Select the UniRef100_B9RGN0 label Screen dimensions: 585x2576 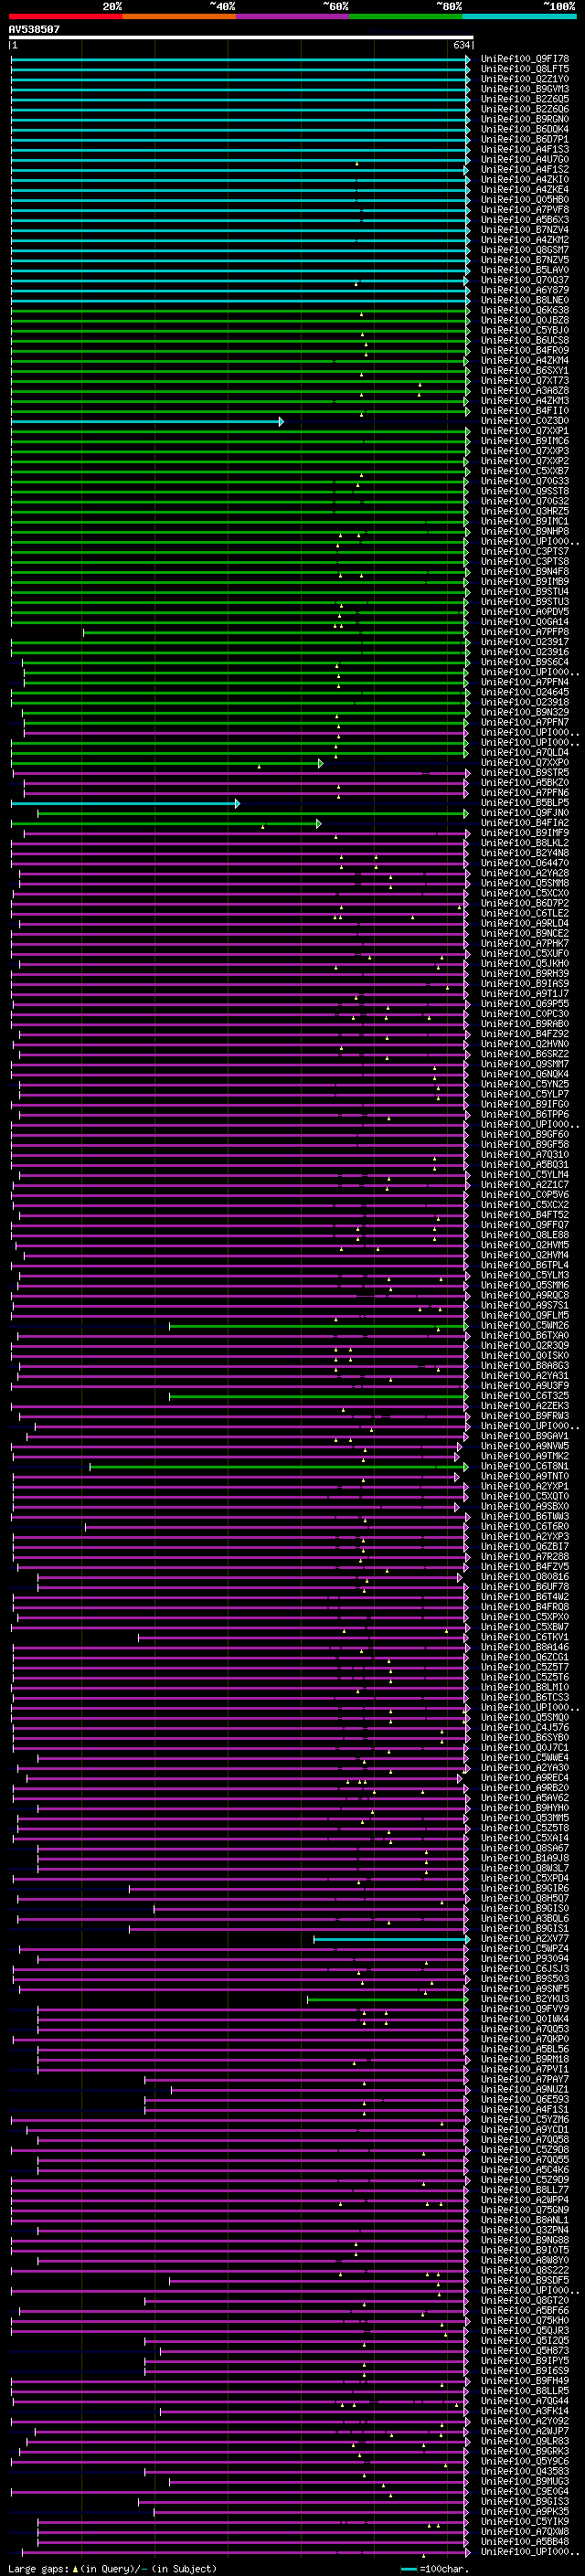point(525,119)
